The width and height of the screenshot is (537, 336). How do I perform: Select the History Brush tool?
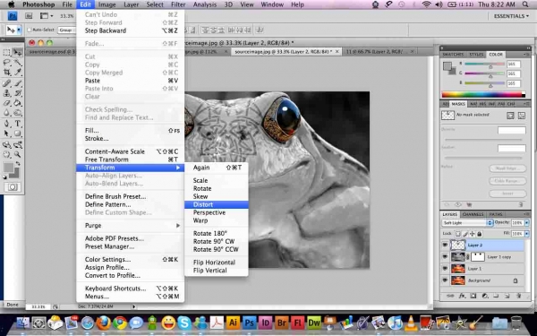click(18, 93)
